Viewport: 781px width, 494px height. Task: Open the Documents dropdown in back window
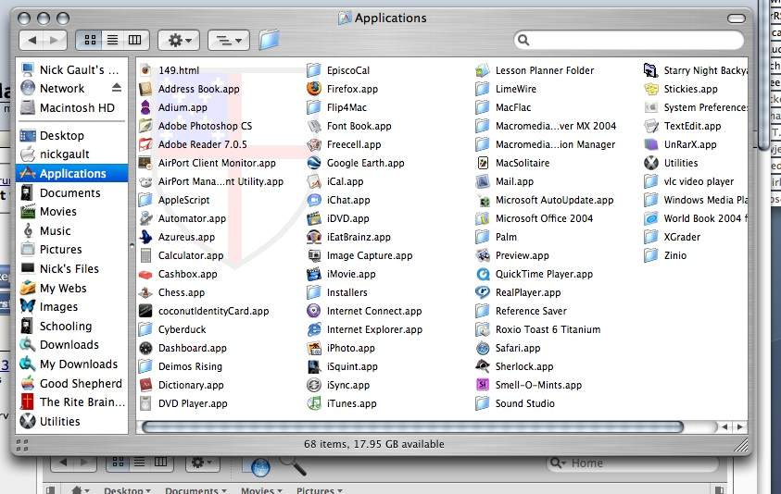(x=195, y=490)
